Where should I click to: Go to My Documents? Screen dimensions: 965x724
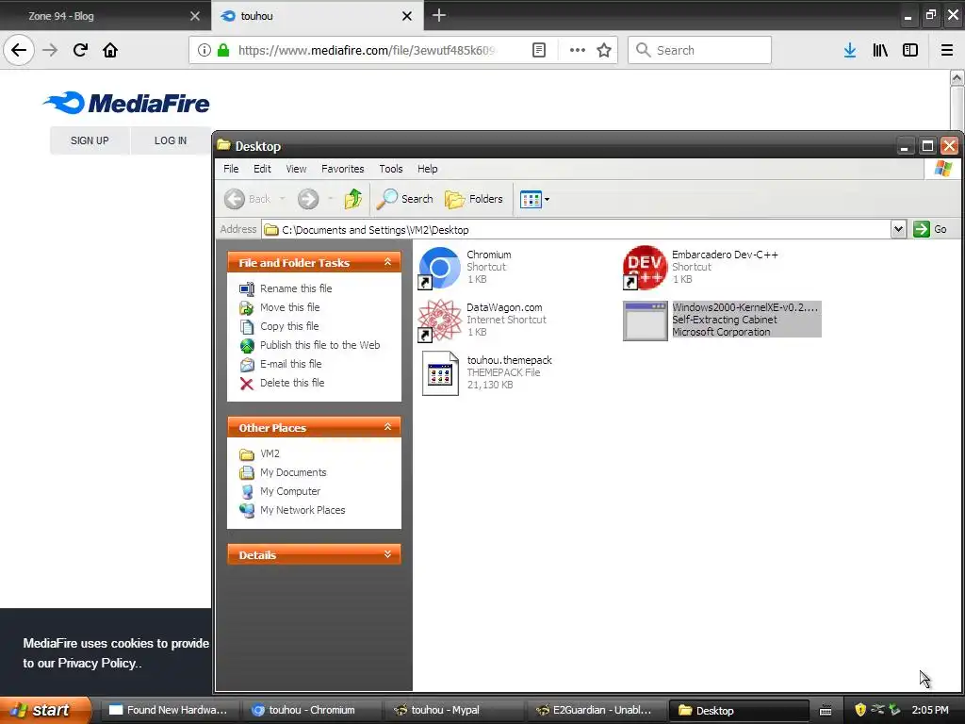293,472
